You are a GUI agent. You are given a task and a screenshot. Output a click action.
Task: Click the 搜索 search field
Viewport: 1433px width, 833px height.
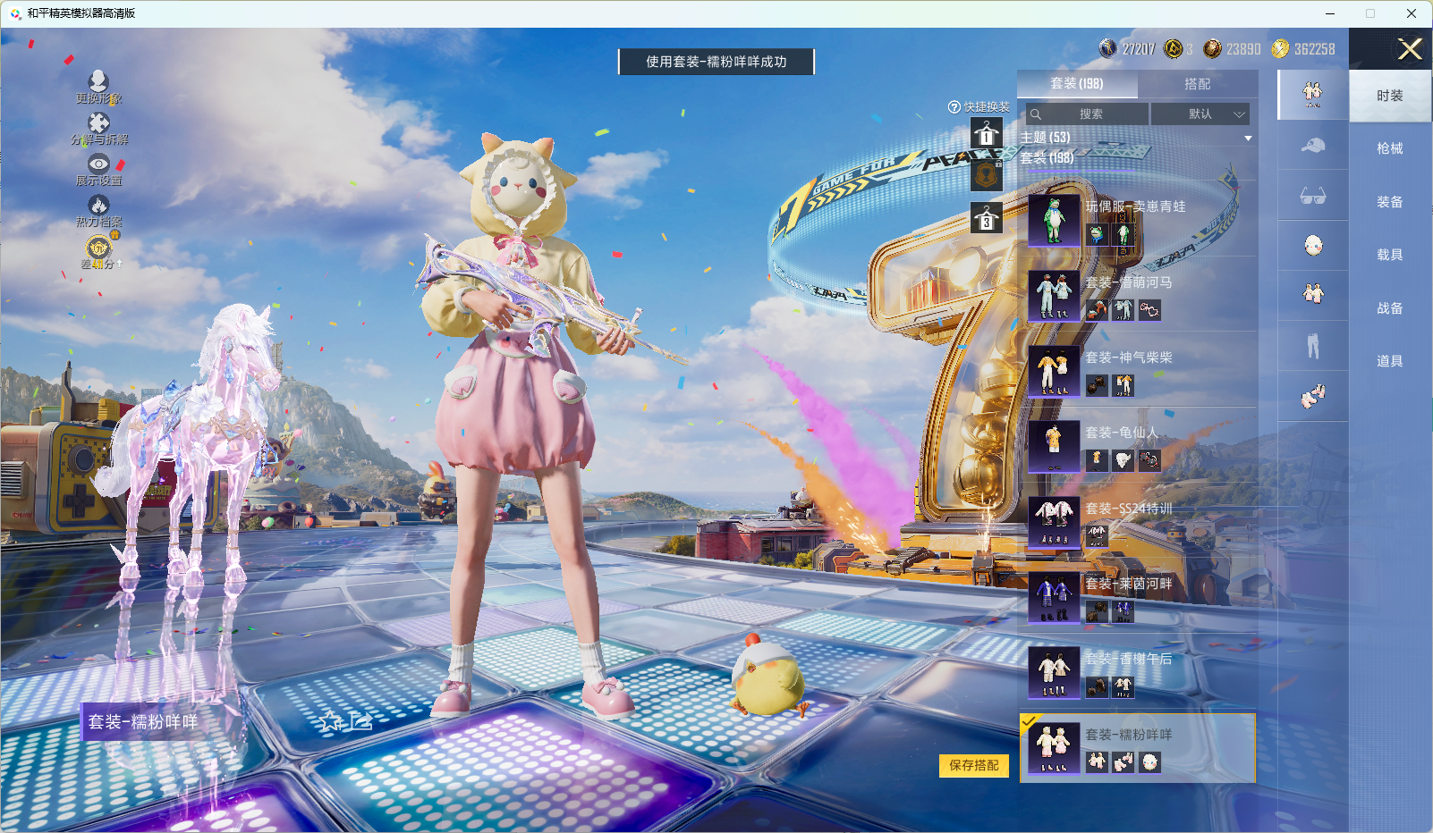[1087, 114]
